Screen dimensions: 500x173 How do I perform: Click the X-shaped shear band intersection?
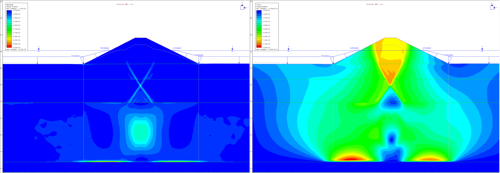(141, 85)
